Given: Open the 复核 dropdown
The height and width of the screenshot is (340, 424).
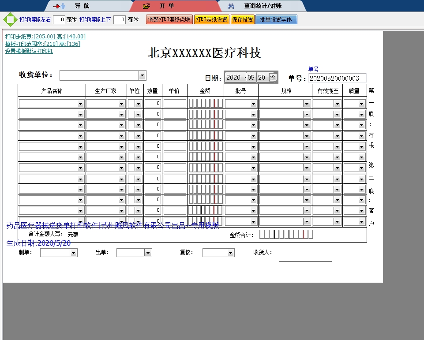Looking at the screenshot, I should (x=230, y=252).
